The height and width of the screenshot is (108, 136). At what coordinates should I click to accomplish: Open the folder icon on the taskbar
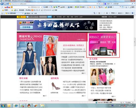pos(42,106)
